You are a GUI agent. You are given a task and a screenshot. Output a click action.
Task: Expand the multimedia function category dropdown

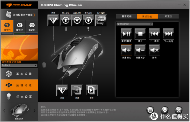[x=134, y=24]
